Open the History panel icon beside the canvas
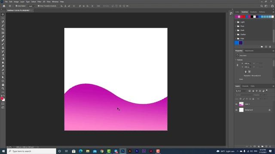Screen dimensions: 275x154 pos(231,13)
